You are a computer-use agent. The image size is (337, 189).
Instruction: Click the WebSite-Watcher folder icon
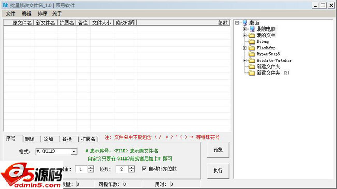click(x=251, y=61)
